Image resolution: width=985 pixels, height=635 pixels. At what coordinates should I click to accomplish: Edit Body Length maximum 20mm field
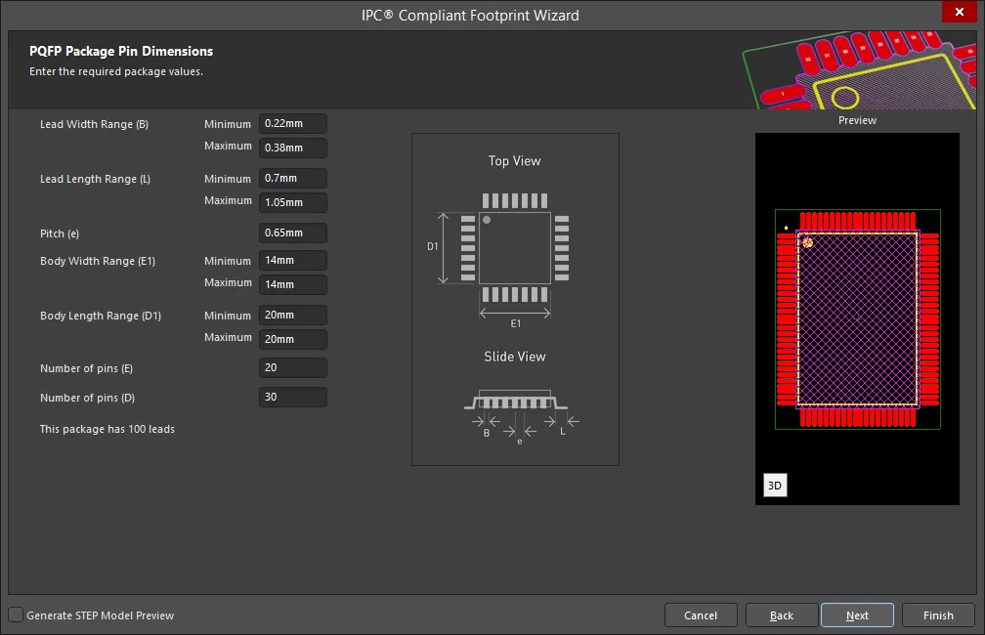click(x=293, y=339)
